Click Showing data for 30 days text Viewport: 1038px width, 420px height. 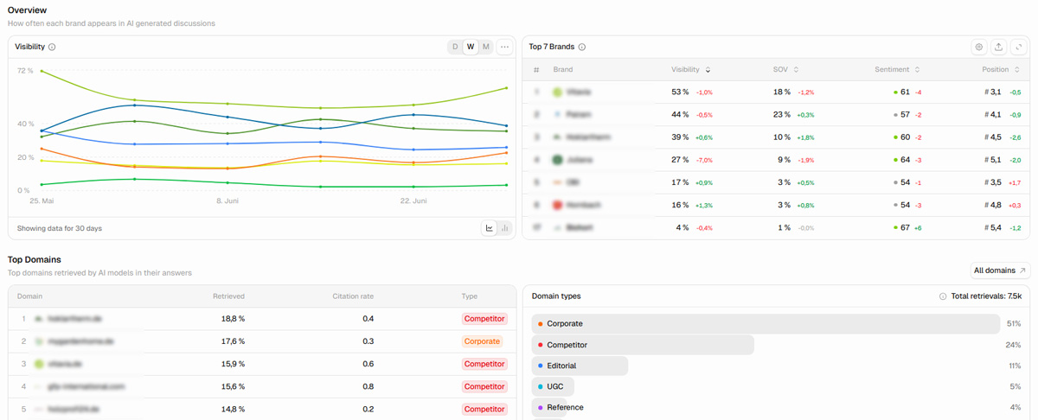(x=60, y=228)
